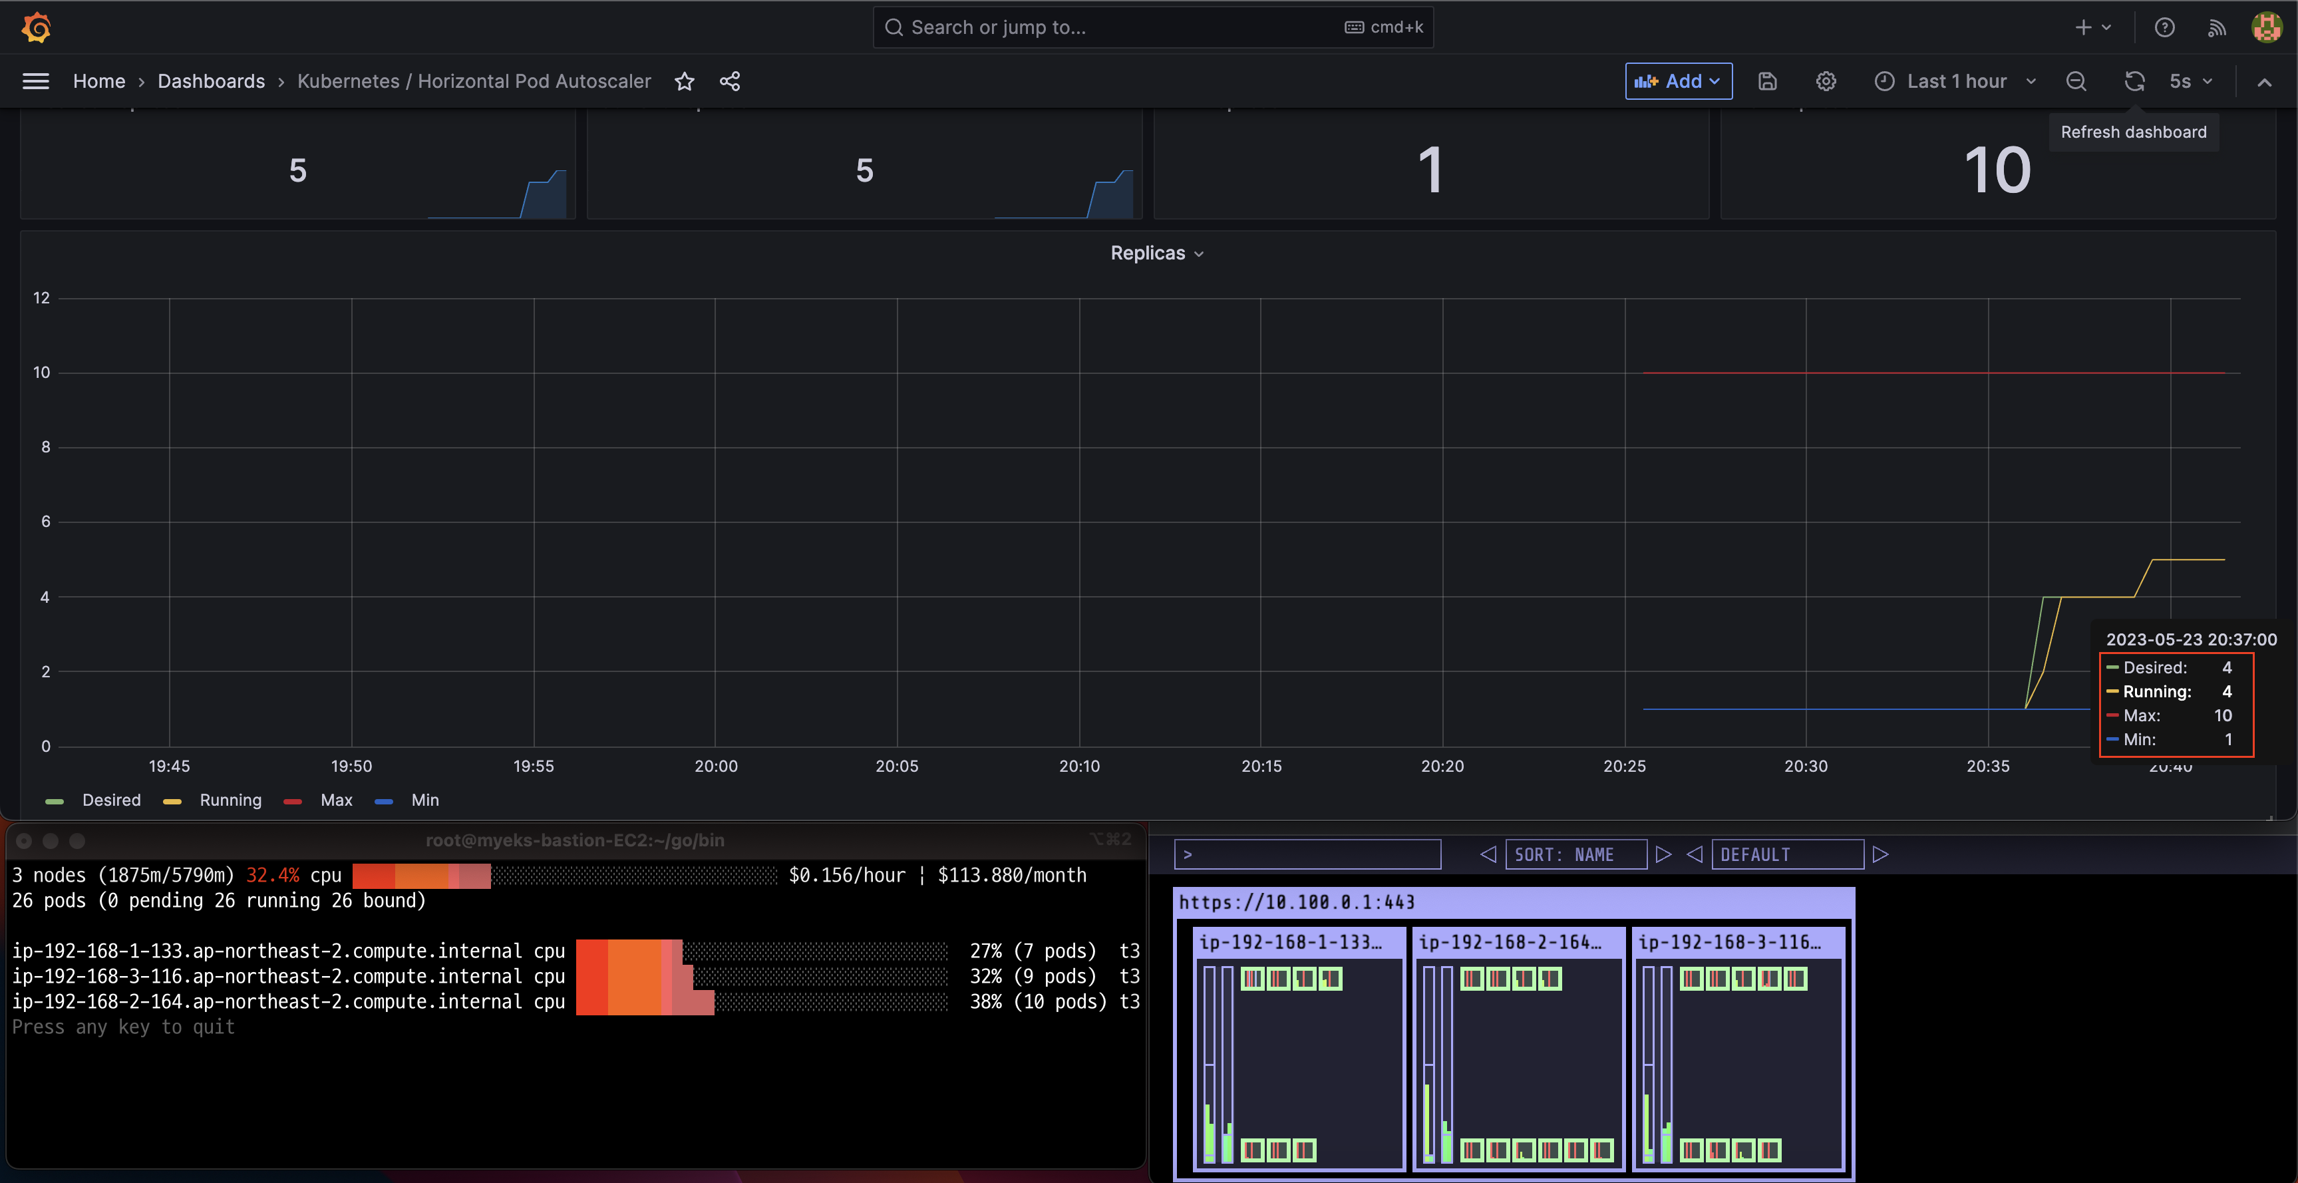The height and width of the screenshot is (1183, 2298).
Task: Open the hamburger navigation menu
Action: click(36, 81)
